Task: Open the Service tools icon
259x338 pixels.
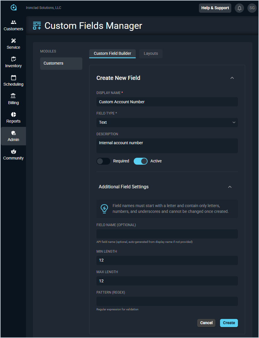Action: (13, 41)
